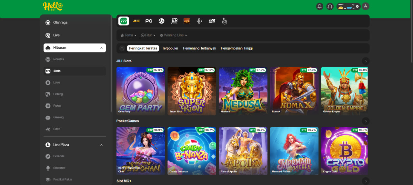Open Beranda under Live Plaza
The width and height of the screenshot is (413, 185).
[75, 156]
